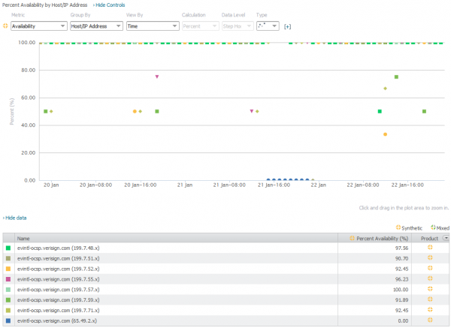Image resolution: width=451 pixels, height=328 pixels.
Task: Click color swatch for 199.7.51.x row
Action: pyautogui.click(x=8, y=258)
